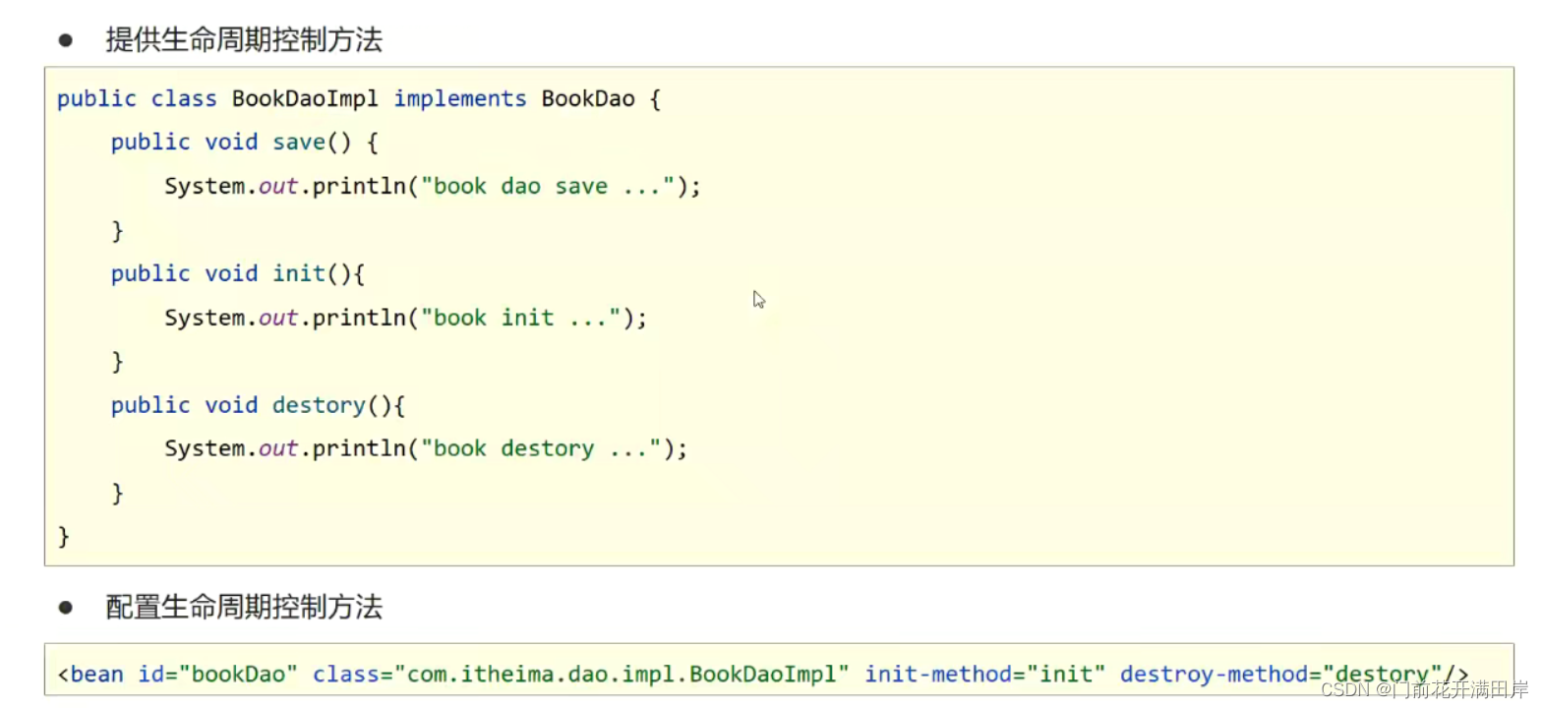Click the println line with "book dao save ..."
The width and height of the screenshot is (1543, 708).
(x=433, y=187)
